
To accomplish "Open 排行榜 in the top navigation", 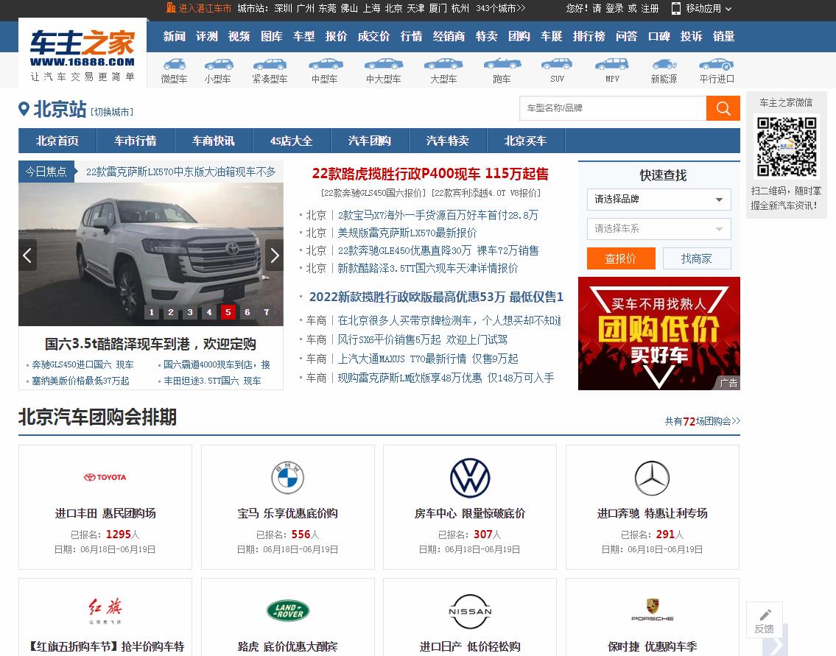I will [x=589, y=36].
